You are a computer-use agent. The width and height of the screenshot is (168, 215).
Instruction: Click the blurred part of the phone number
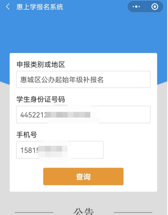(52, 150)
